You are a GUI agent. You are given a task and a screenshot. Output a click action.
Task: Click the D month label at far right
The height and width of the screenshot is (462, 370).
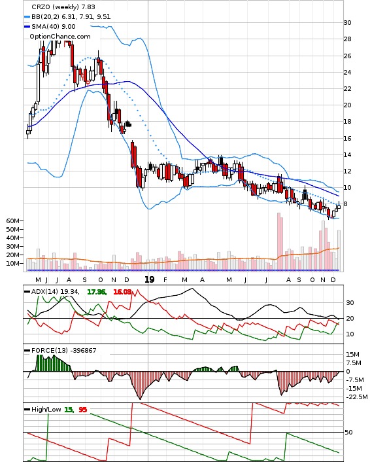[333, 280]
